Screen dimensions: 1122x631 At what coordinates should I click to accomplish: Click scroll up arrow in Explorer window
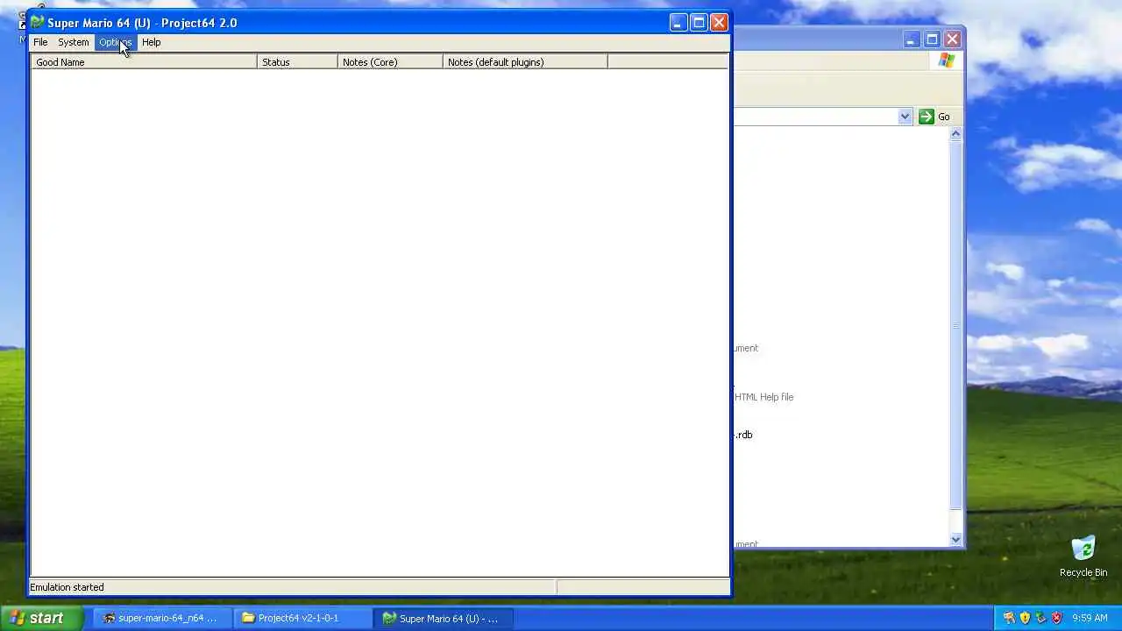[x=955, y=133]
